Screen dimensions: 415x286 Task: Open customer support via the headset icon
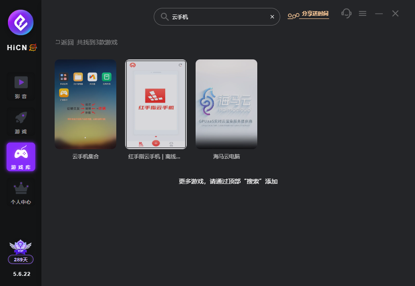click(x=346, y=14)
